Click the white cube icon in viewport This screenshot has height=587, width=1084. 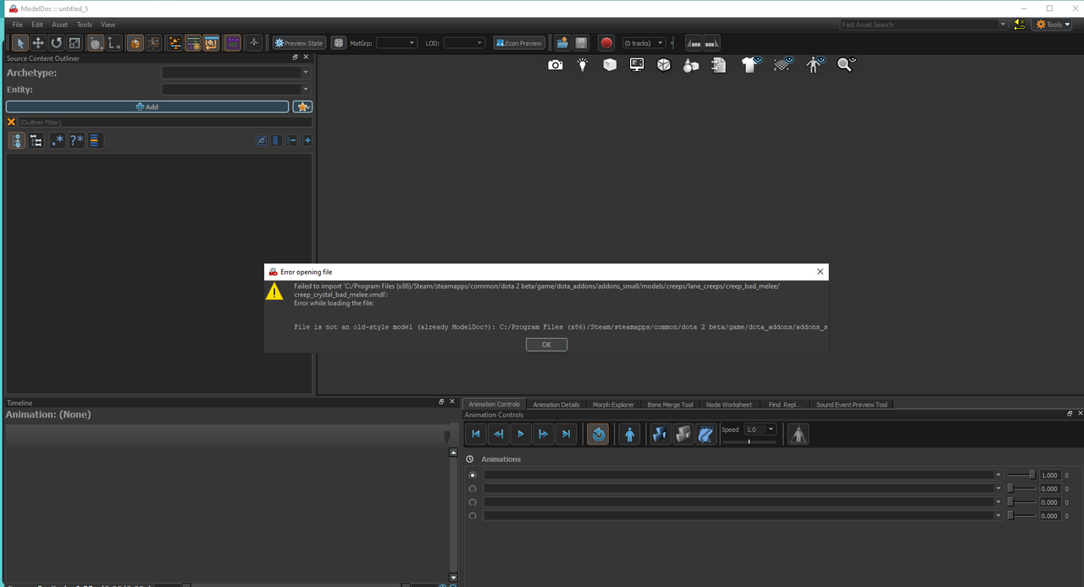610,64
